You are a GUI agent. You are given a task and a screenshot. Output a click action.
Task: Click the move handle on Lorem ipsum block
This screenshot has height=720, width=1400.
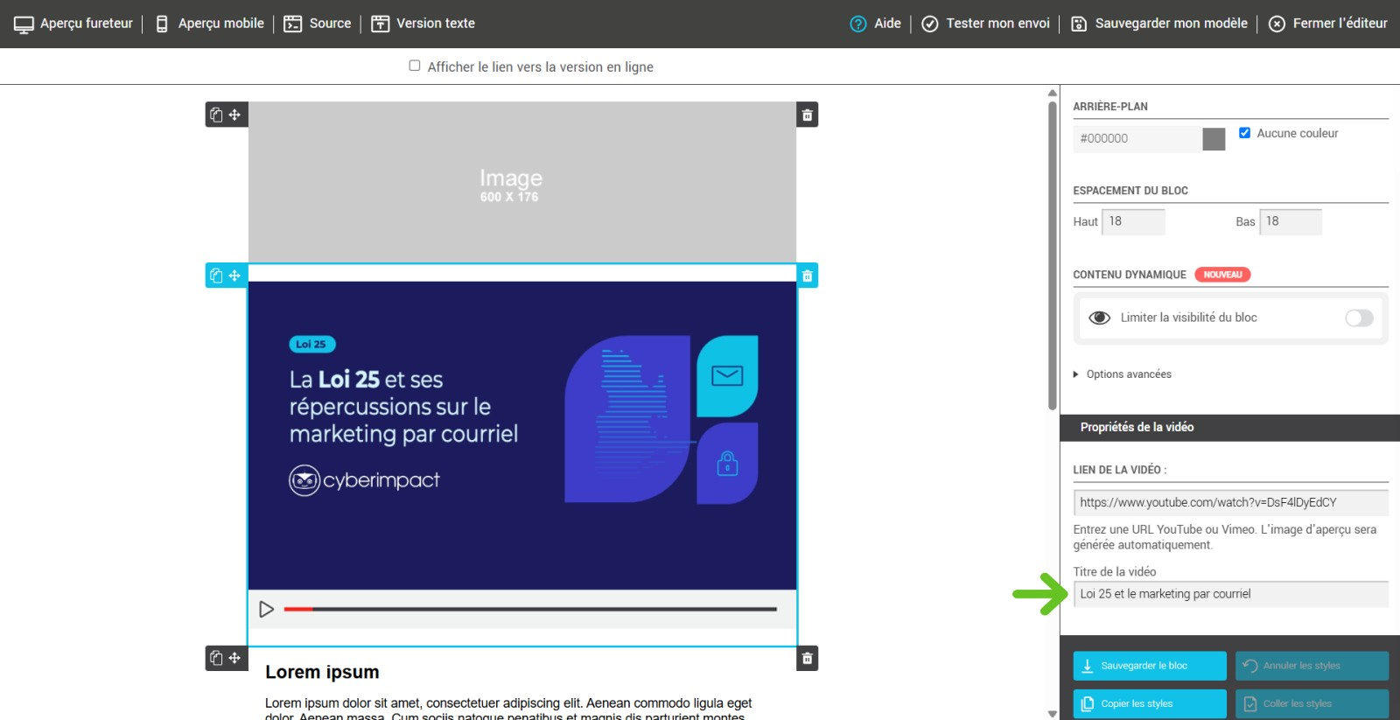(x=234, y=658)
